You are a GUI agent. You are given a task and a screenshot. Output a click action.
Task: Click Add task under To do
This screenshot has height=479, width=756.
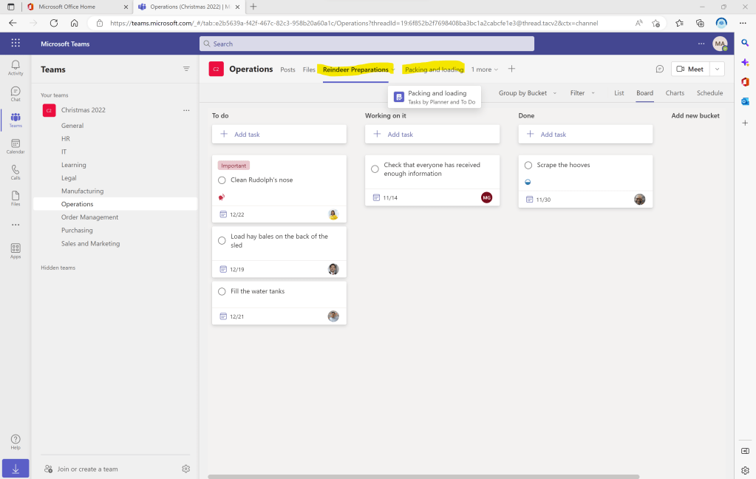[x=279, y=135]
